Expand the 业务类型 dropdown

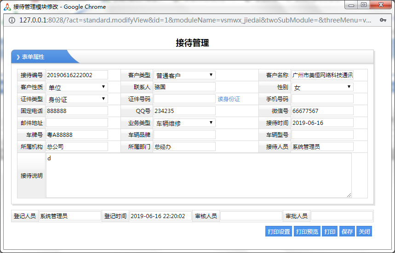click(x=184, y=123)
